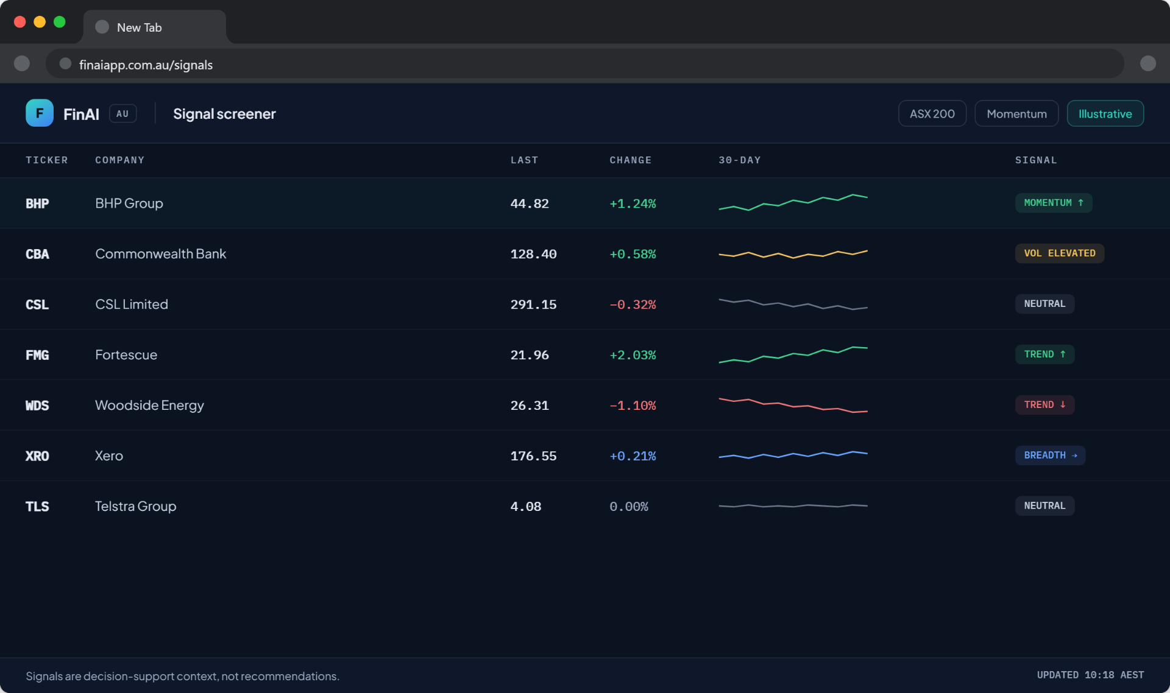This screenshot has width=1170, height=693.
Task: Select the WDS ticker
Action: pyautogui.click(x=37, y=406)
